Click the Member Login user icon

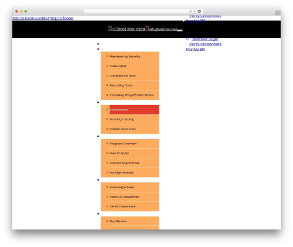188,39
